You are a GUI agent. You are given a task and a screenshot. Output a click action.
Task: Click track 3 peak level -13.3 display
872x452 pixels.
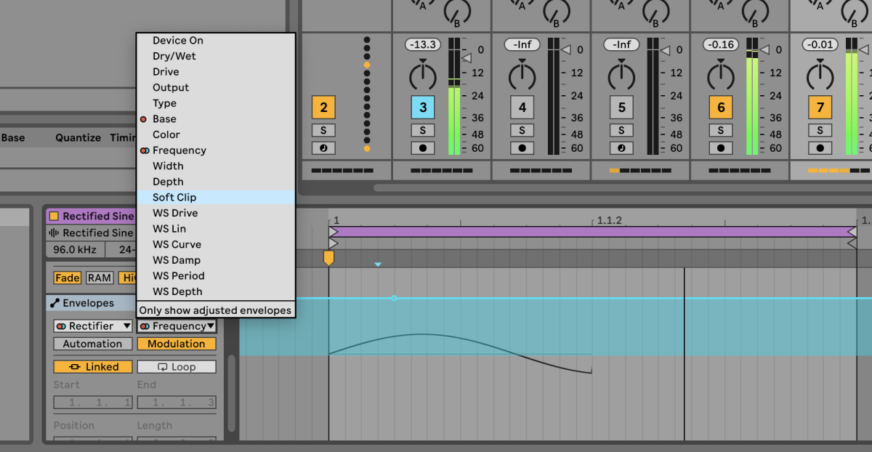tap(423, 45)
